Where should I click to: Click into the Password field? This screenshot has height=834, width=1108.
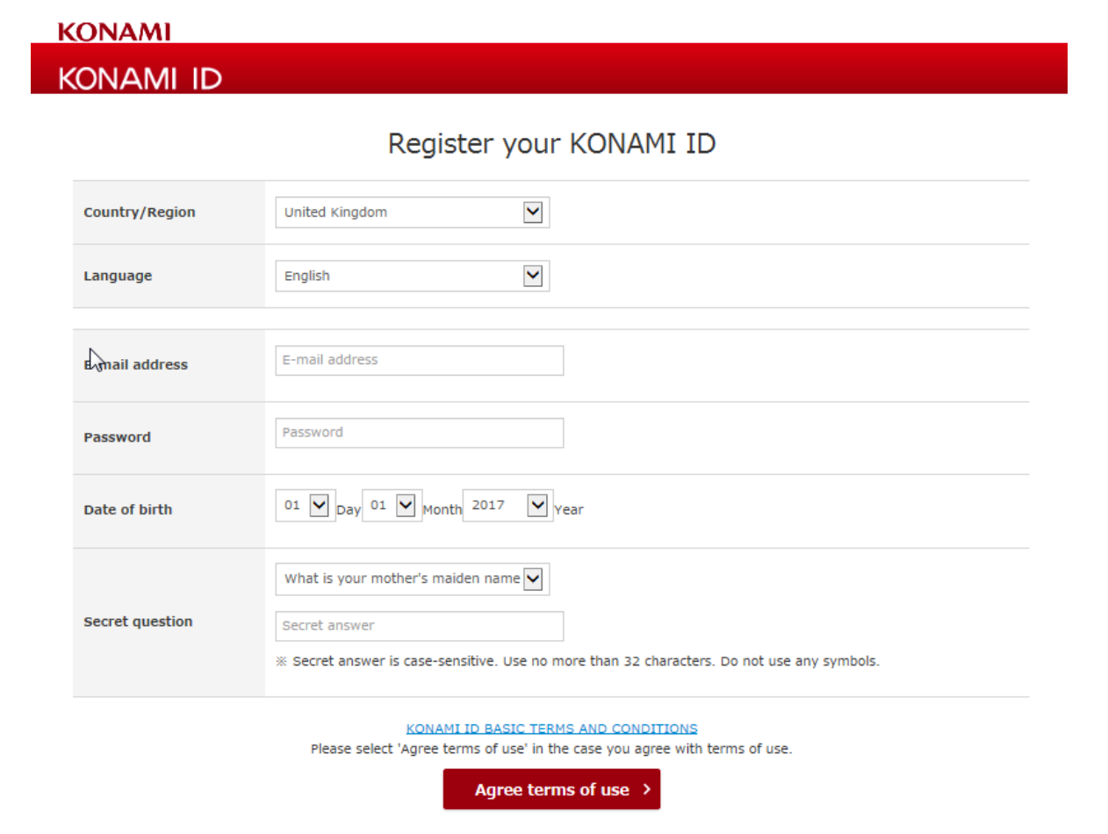click(419, 433)
